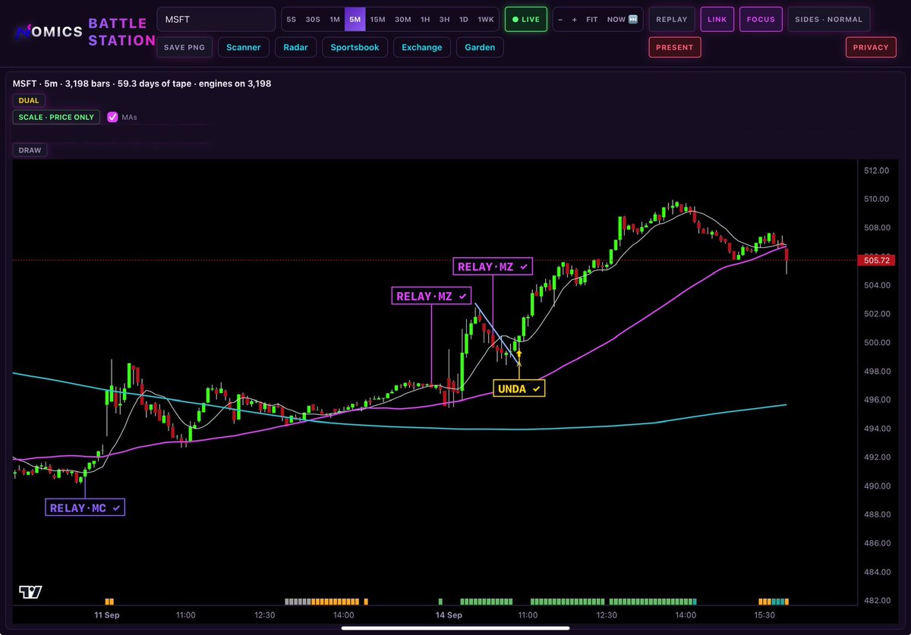Viewport: 911px width, 635px height.
Task: Select the 5S timeframe
Action: 292,20
